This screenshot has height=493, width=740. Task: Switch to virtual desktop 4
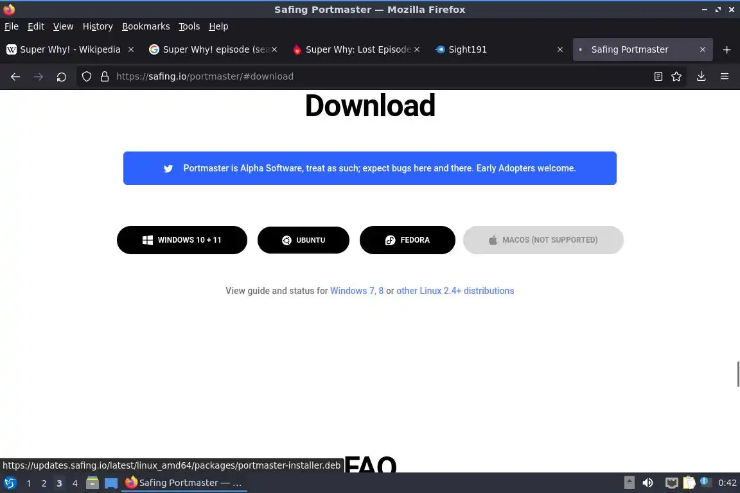[x=75, y=483]
